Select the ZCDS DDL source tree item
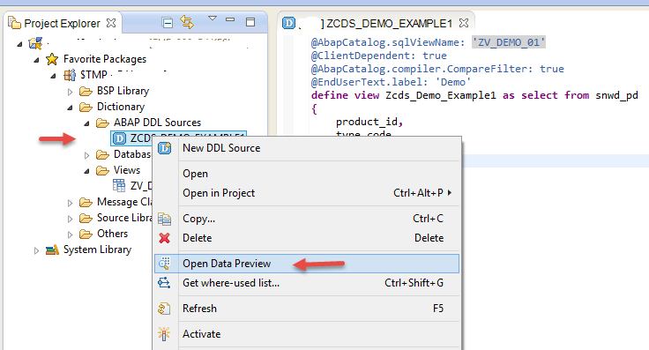 [x=178, y=138]
